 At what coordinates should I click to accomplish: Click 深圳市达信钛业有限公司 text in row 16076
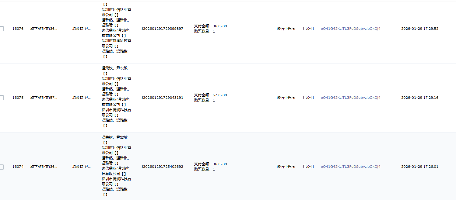coord(116,12)
